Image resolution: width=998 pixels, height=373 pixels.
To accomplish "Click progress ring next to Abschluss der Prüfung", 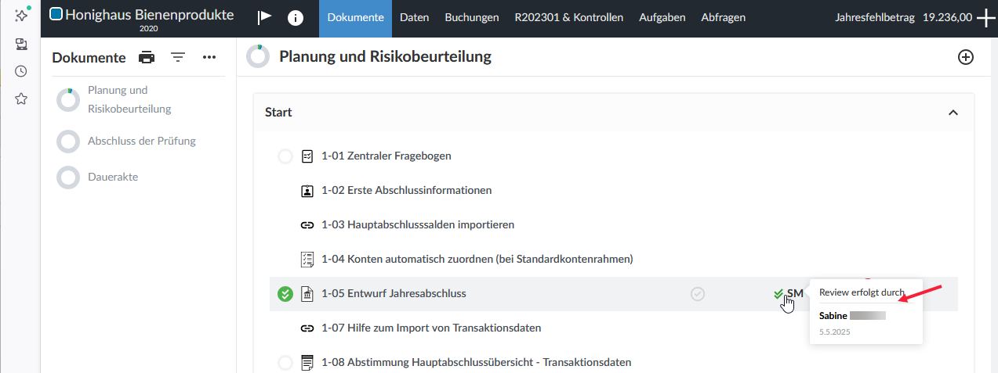I will pos(68,142).
